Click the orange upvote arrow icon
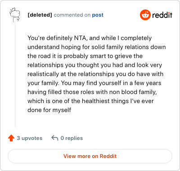This screenshot has width=180, height=171. point(11,138)
